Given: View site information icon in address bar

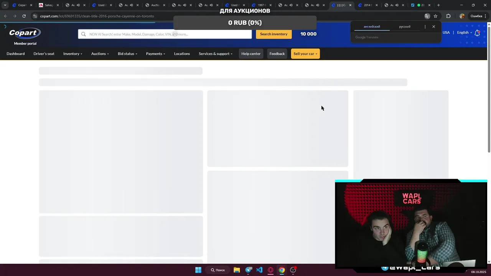Looking at the screenshot, I should 35,16.
